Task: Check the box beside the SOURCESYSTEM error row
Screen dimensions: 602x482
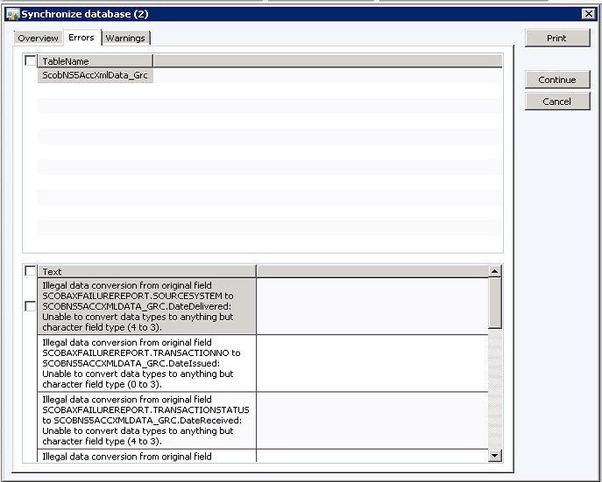Action: (31, 306)
